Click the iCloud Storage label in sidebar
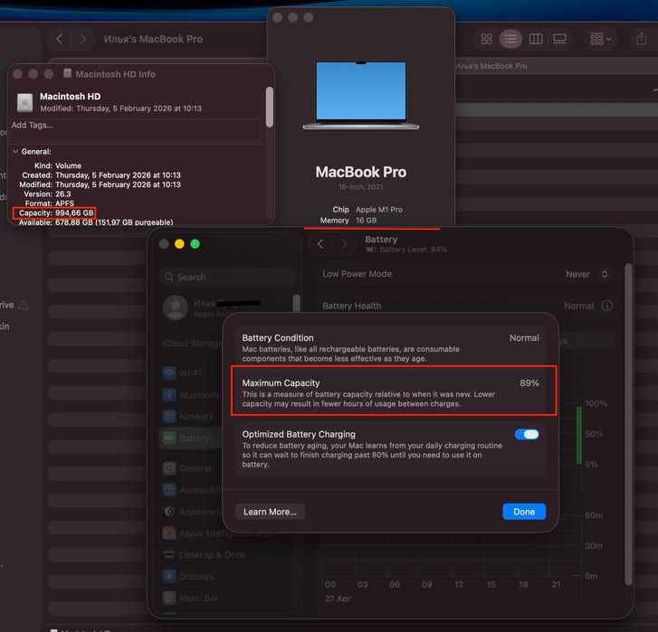658x632 pixels. [x=192, y=344]
